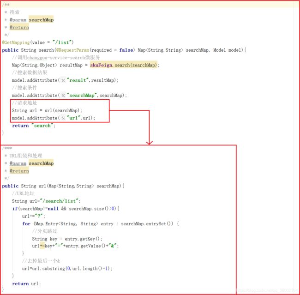Click '@param searchMap' under URL组装和处理 Javadoc

click(31, 163)
